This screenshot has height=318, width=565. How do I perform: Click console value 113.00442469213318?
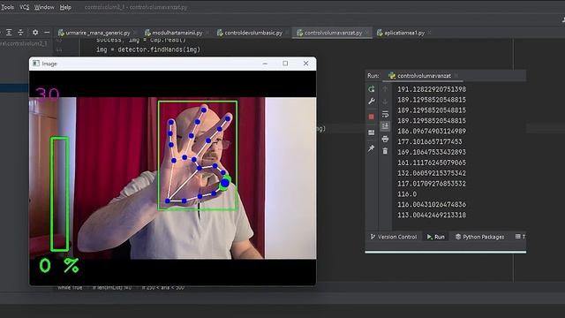432,215
